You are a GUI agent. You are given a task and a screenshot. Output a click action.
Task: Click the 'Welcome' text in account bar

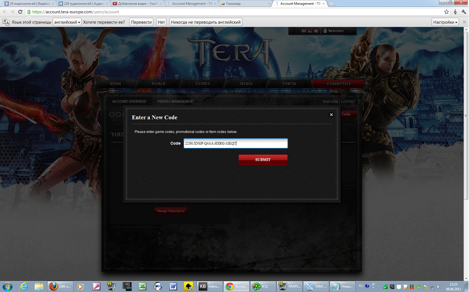(330, 102)
